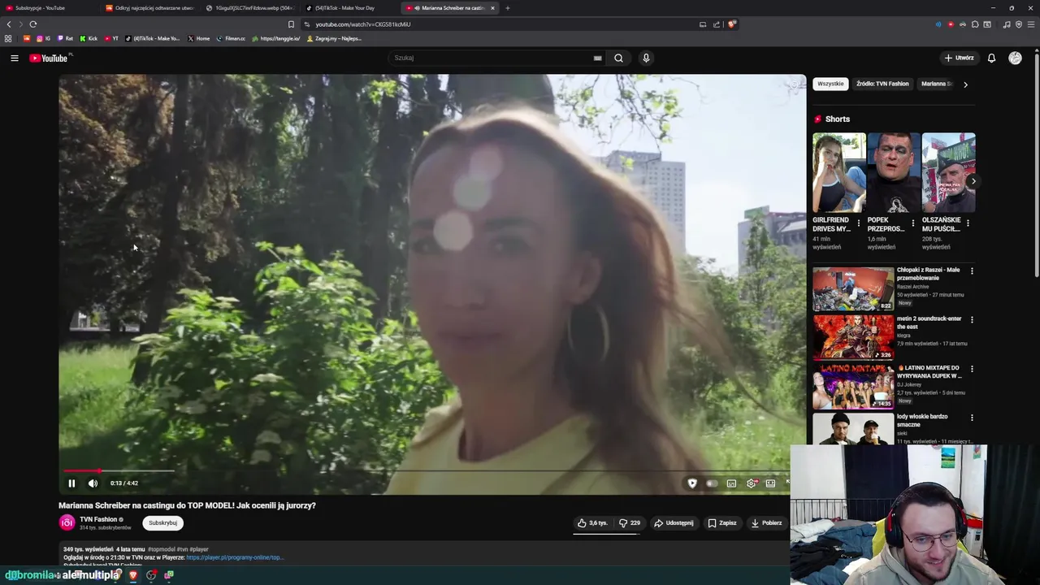Open the TVN Fashion channel name link
This screenshot has height=585, width=1040.
click(x=98, y=519)
